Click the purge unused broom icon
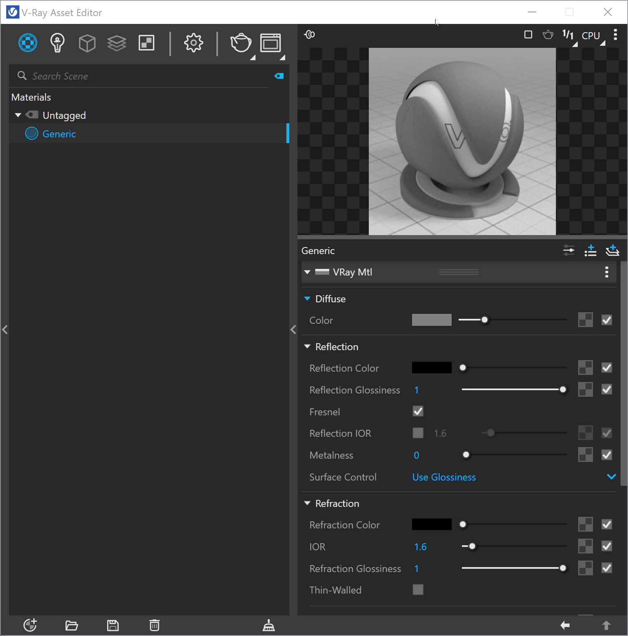The width and height of the screenshot is (628, 636). tap(269, 625)
